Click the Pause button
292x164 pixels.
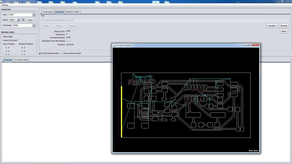coord(59,26)
